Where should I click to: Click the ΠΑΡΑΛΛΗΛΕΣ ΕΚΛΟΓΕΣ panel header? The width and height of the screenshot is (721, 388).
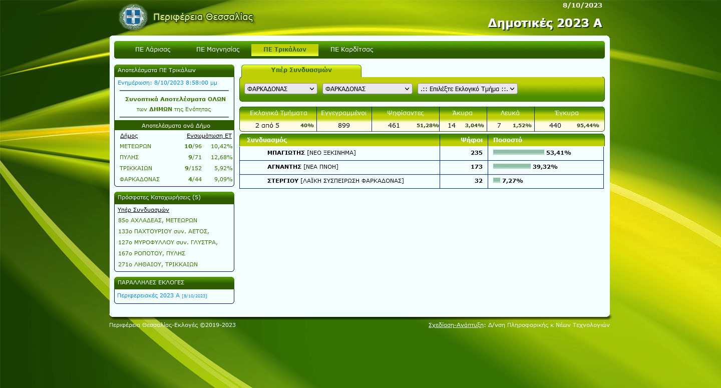[x=174, y=283]
